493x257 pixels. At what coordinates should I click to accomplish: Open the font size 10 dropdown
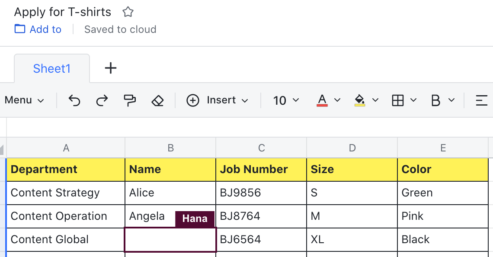[285, 100]
